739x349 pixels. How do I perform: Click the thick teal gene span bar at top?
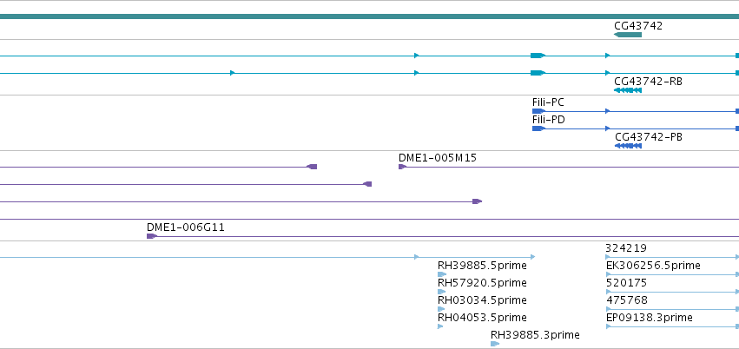[x=370, y=16]
